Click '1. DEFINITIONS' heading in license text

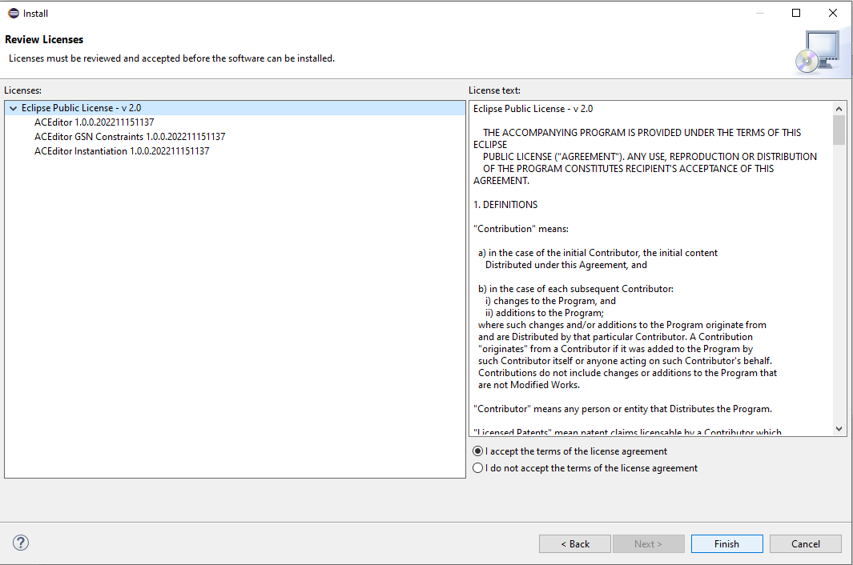(505, 204)
